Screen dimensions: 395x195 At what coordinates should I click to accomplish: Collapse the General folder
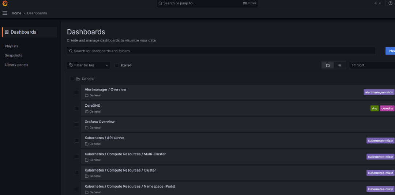coord(78,79)
